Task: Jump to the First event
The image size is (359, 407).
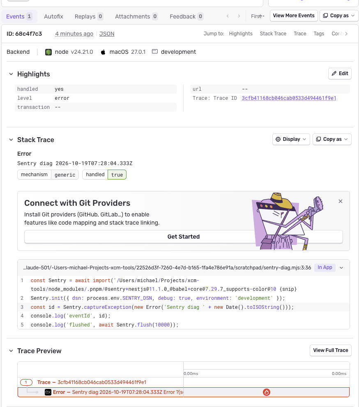Action: (x=257, y=16)
